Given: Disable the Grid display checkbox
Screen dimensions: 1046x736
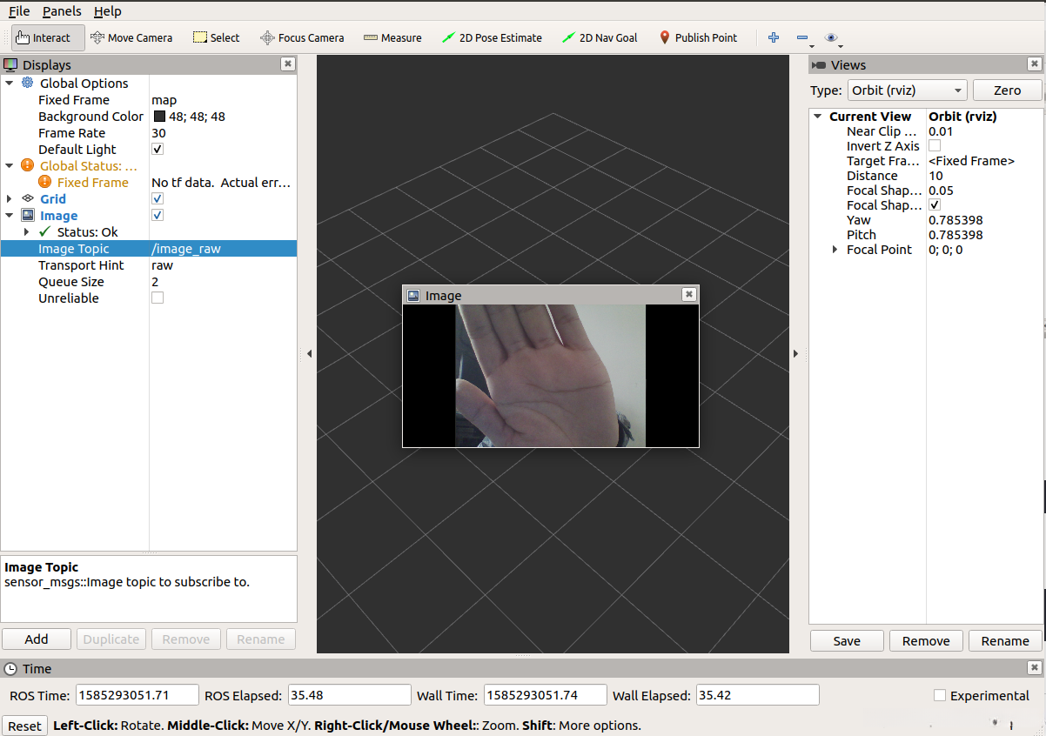Looking at the screenshot, I should [x=158, y=199].
